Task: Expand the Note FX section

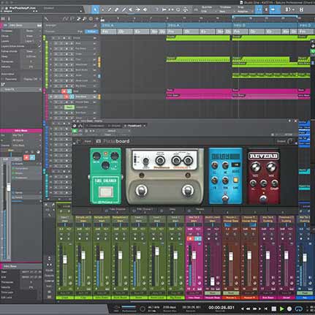Action: tap(21, 90)
